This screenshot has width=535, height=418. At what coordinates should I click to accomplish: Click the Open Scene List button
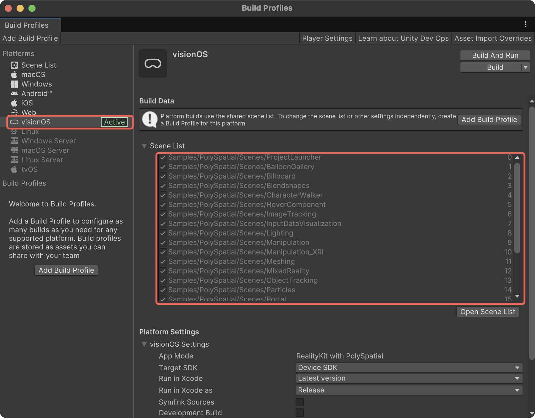(x=488, y=312)
